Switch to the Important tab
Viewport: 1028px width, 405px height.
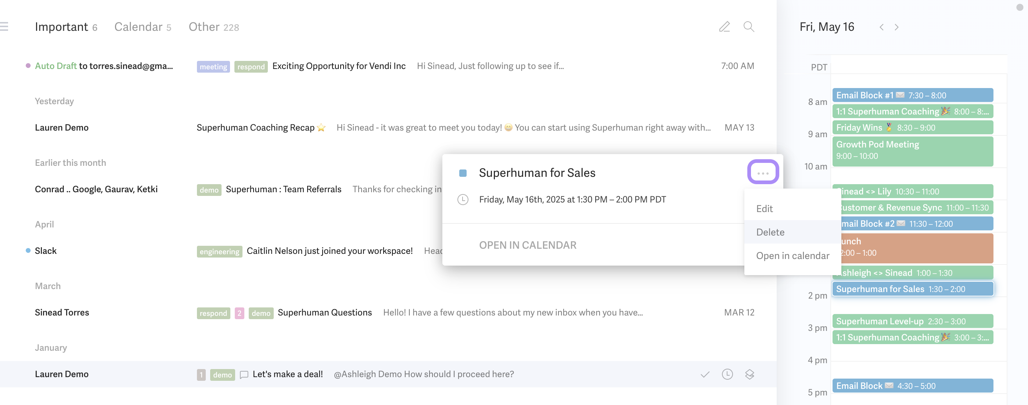tap(66, 27)
